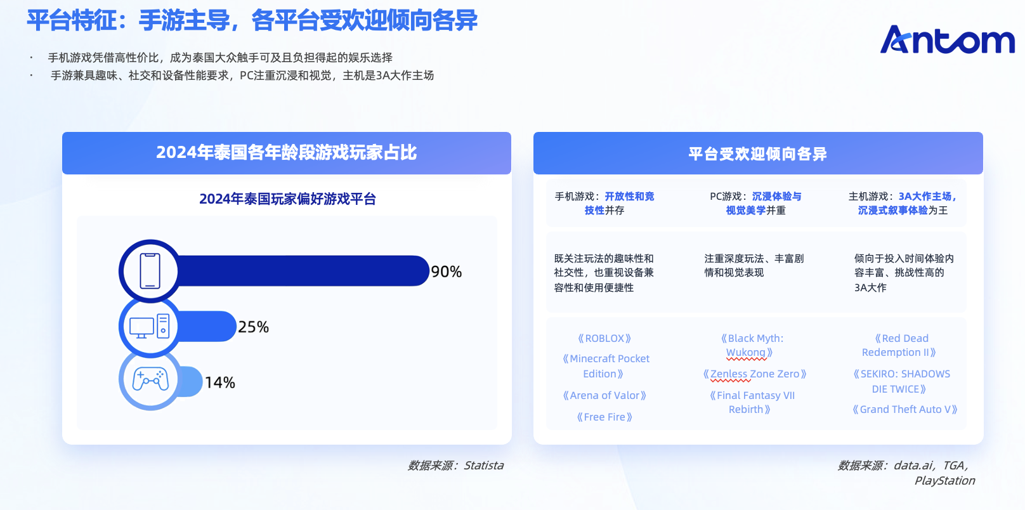
Task: Click 《Grand Theft Auto V》 title
Action: 905,409
